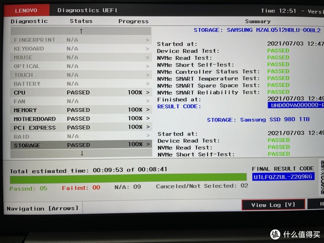Viewport: 324px width, 243px height.
Task: Click 'Canceled/Not Selected: 02' text
Action: coord(202,186)
